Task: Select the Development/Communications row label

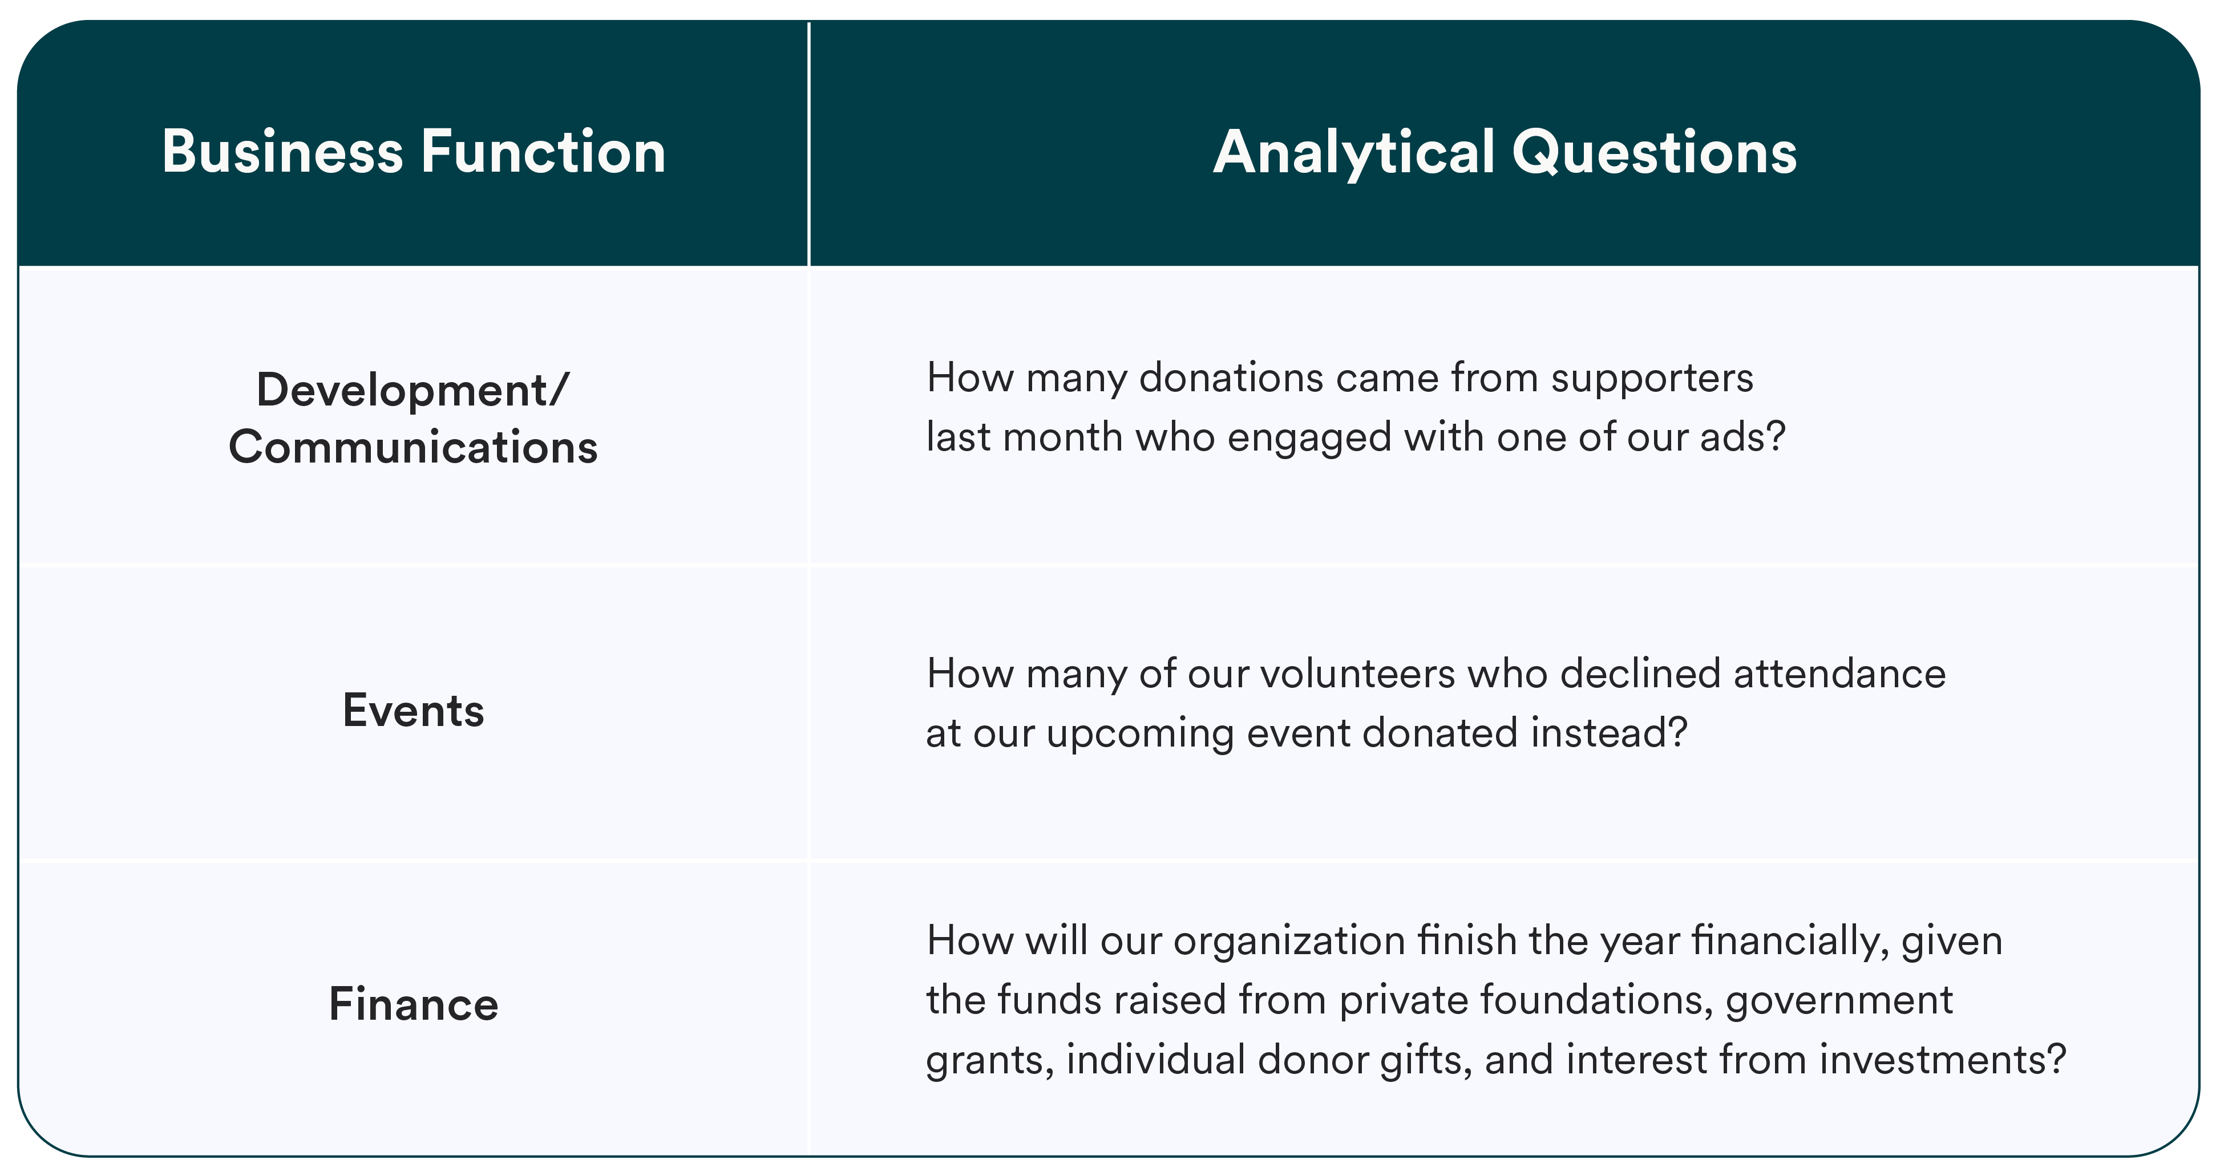Action: click(x=414, y=419)
